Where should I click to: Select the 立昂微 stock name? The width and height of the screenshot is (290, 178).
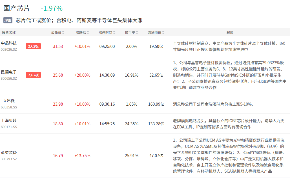pyautogui.click(x=9, y=101)
